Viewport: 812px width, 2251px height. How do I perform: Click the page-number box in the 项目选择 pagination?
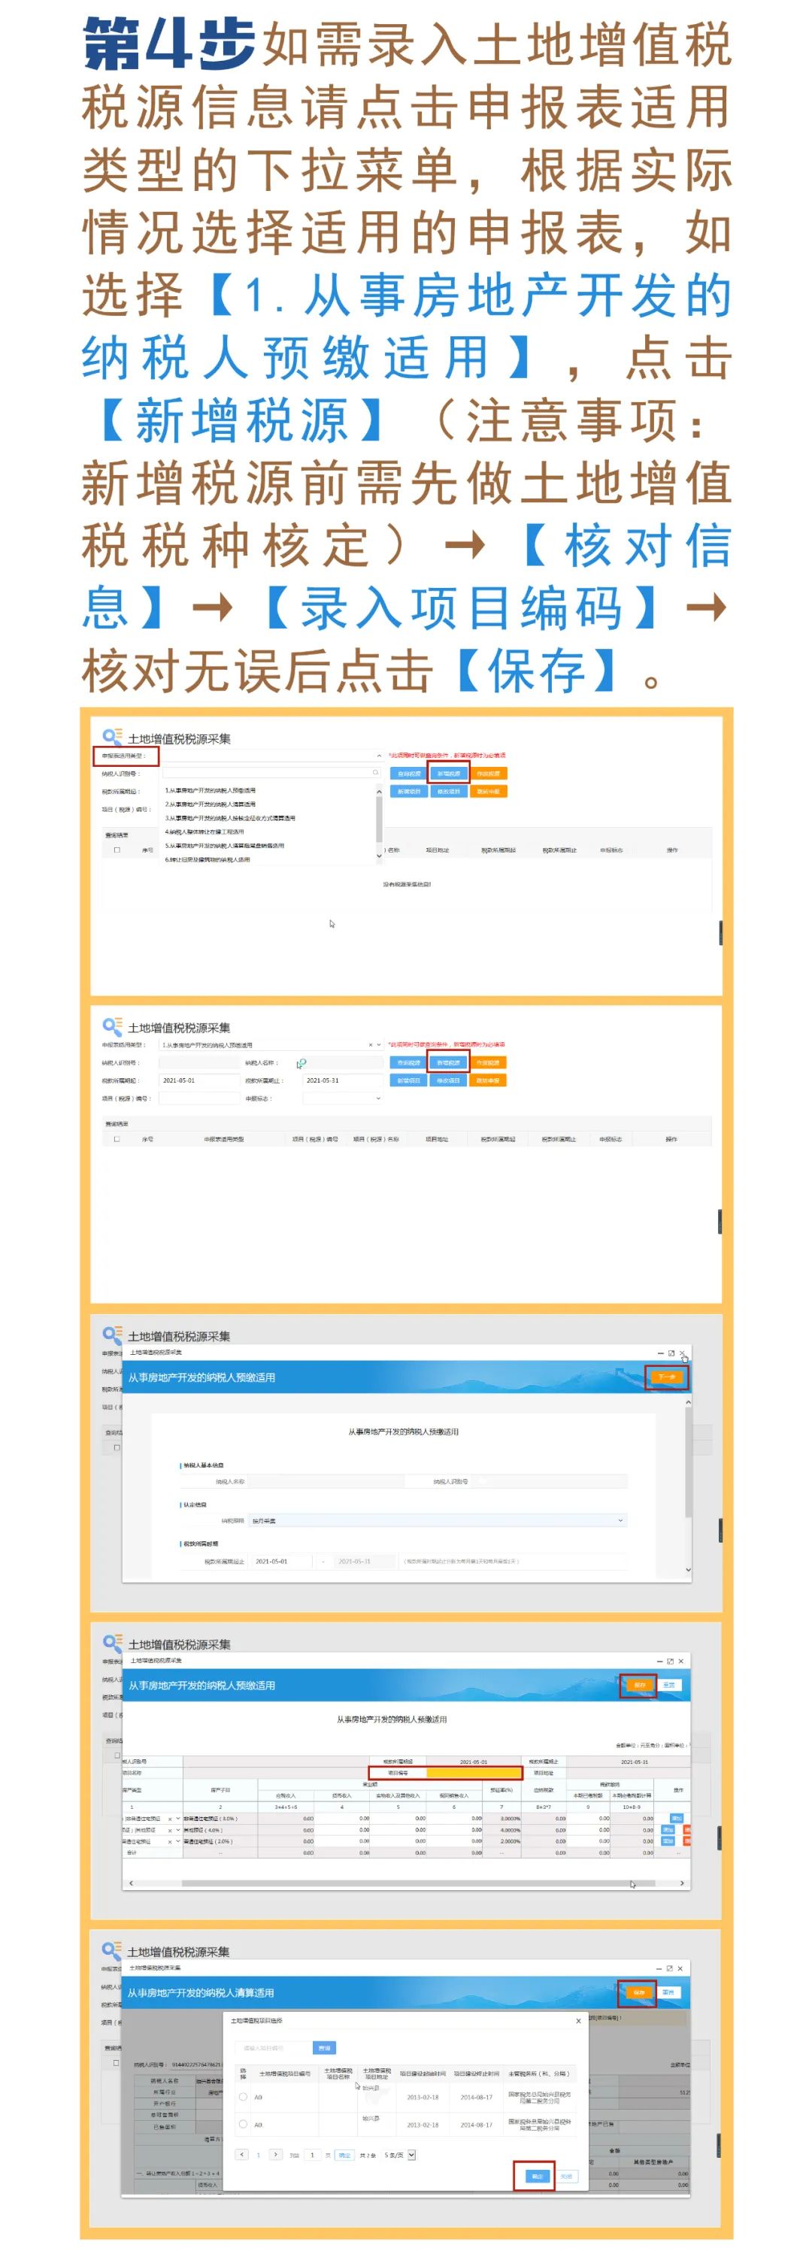[312, 2155]
